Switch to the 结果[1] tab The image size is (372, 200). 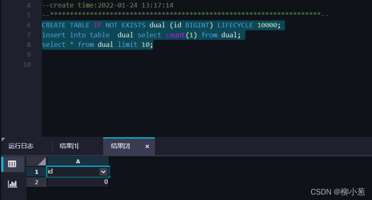[69, 146]
